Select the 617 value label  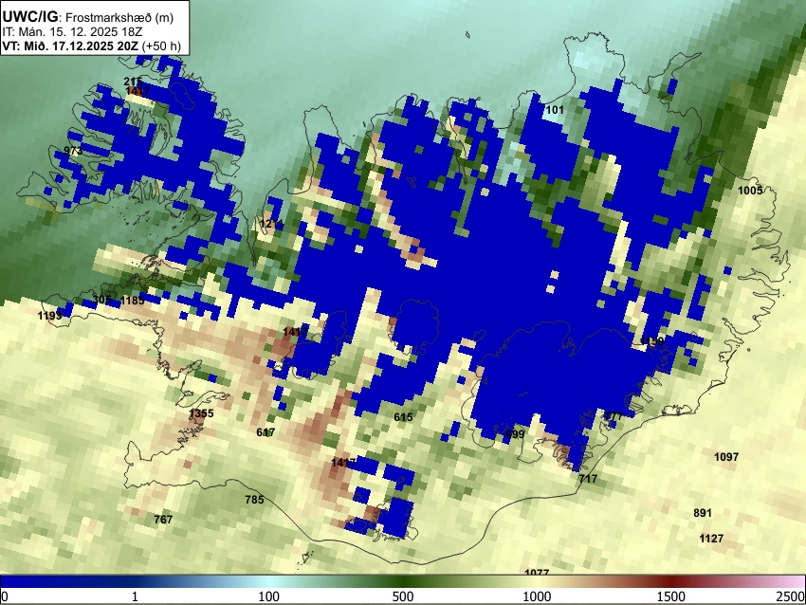point(266,432)
